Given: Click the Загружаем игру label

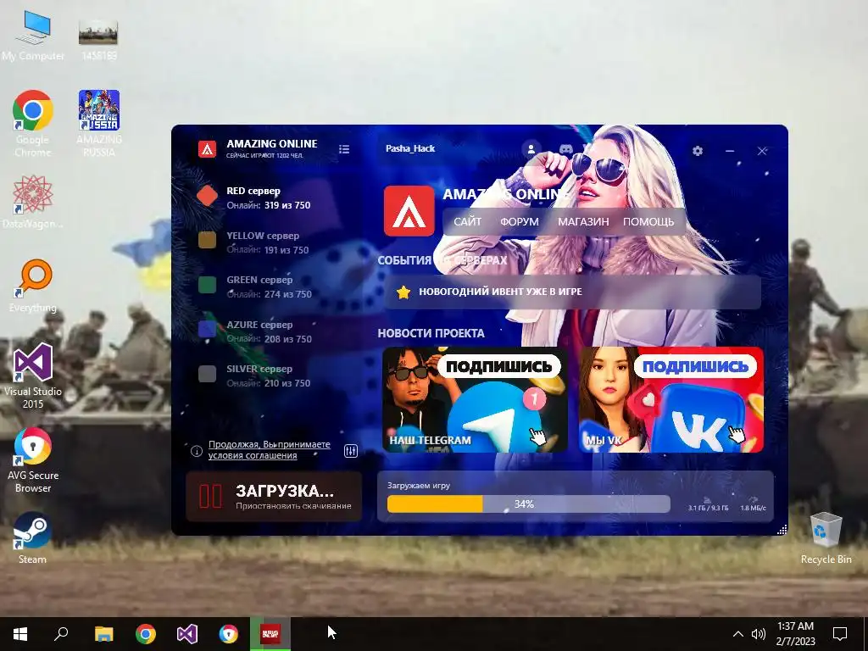Looking at the screenshot, I should (419, 486).
